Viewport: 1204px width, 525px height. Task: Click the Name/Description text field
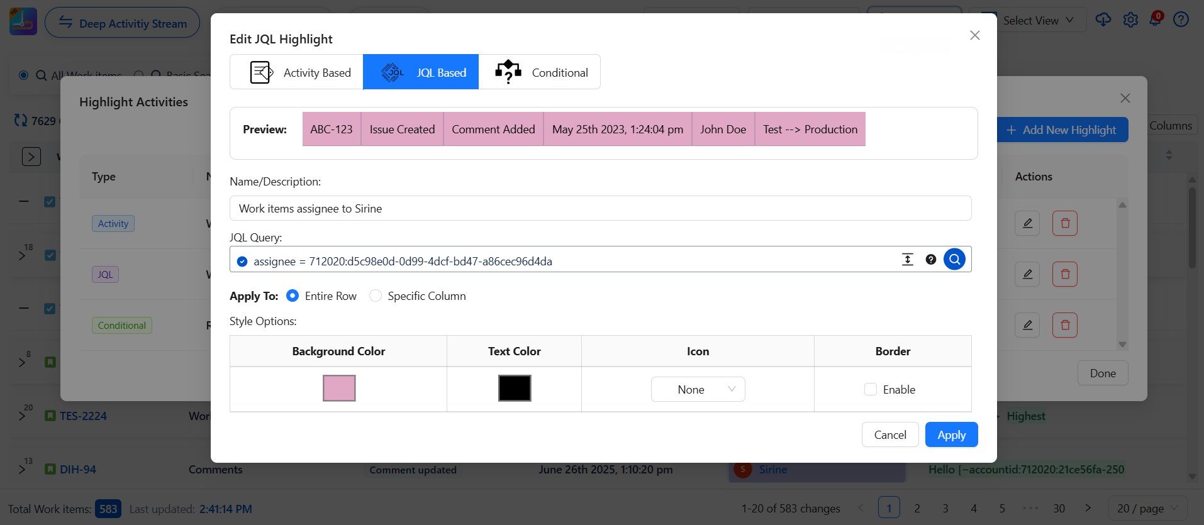pos(600,208)
